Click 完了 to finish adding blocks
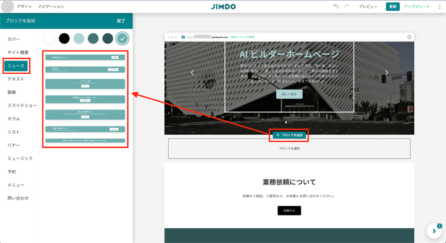Screen dimensions: 446x243 tap(121, 21)
